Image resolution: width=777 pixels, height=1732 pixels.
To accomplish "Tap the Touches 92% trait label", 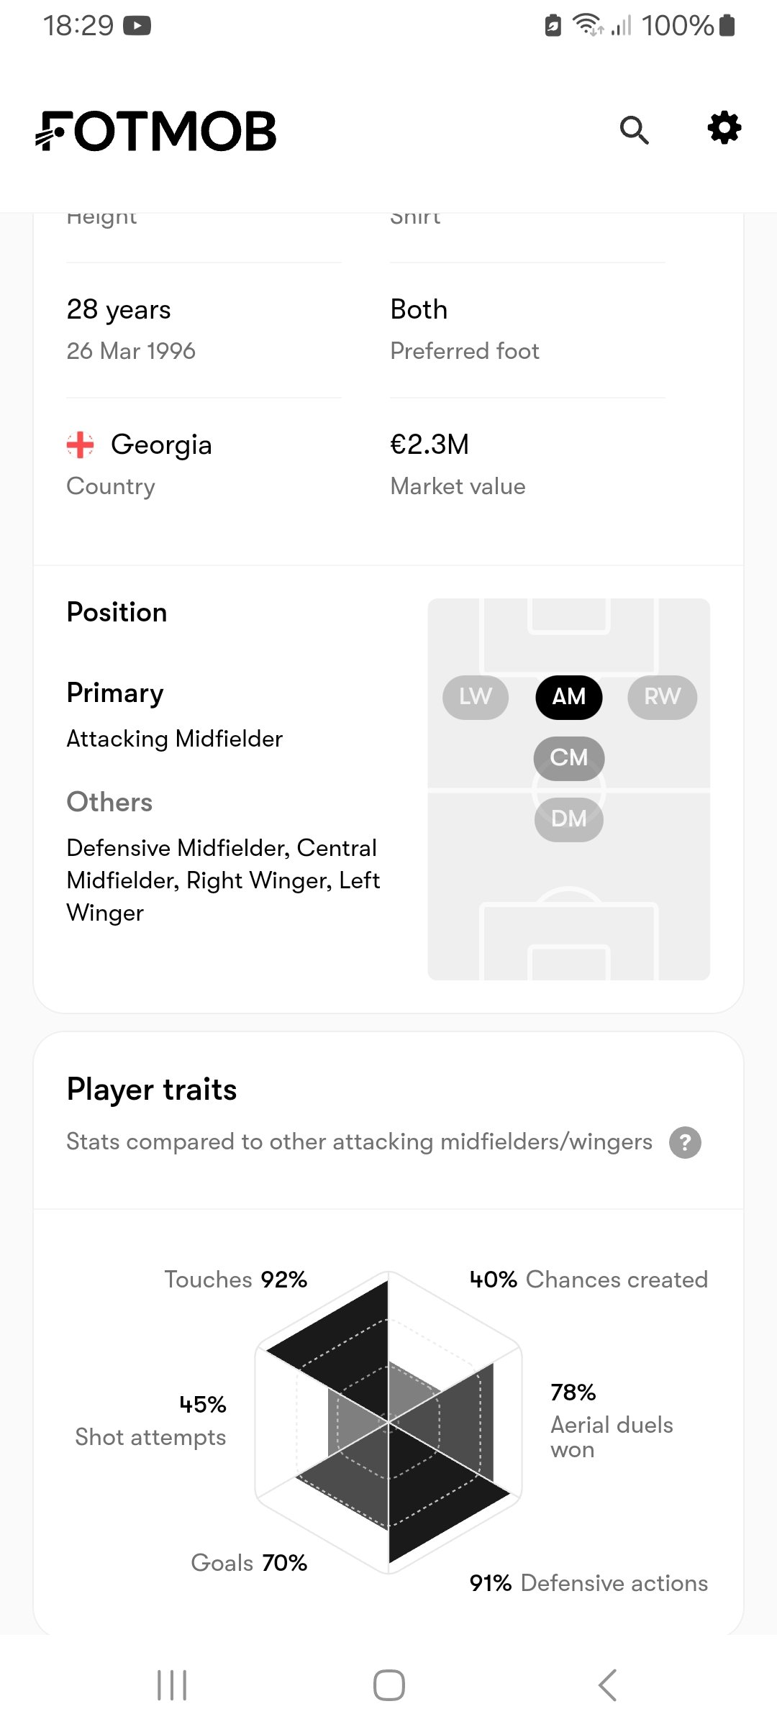I will pyautogui.click(x=236, y=1280).
